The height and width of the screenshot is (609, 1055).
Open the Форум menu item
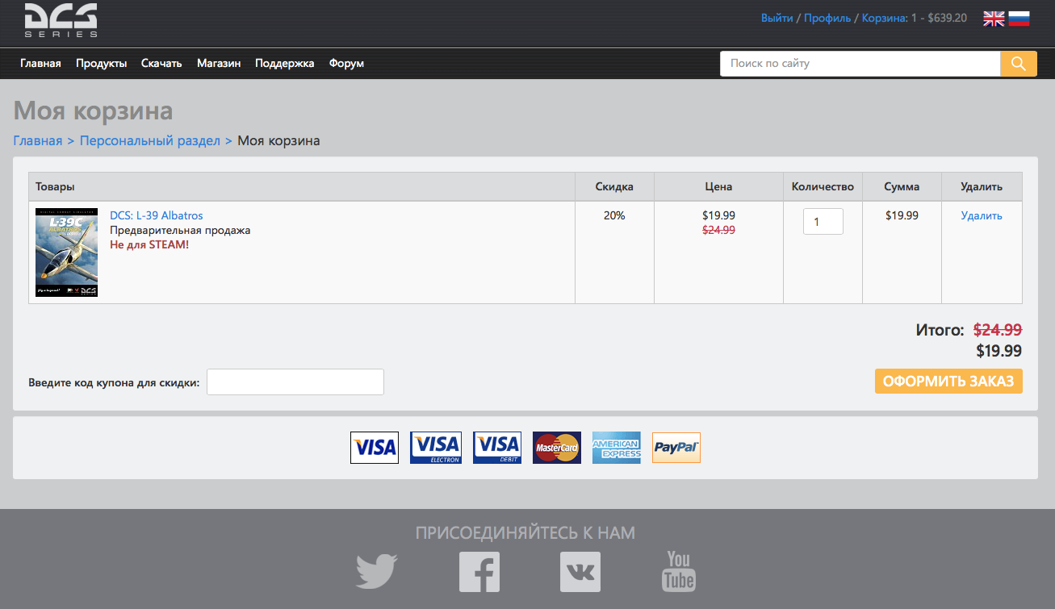point(346,63)
